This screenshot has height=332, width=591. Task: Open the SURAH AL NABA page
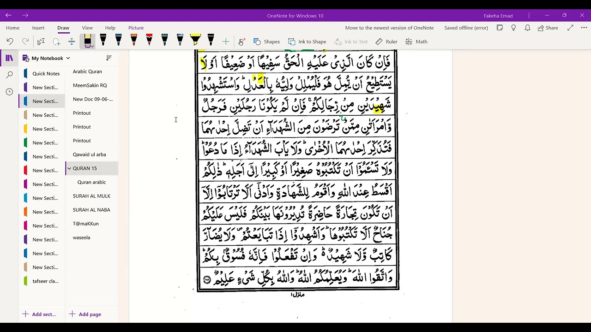click(92, 210)
